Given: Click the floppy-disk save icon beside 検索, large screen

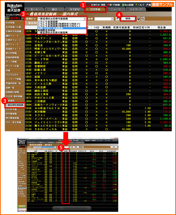Looking at the screenshot, I should tap(139, 19).
